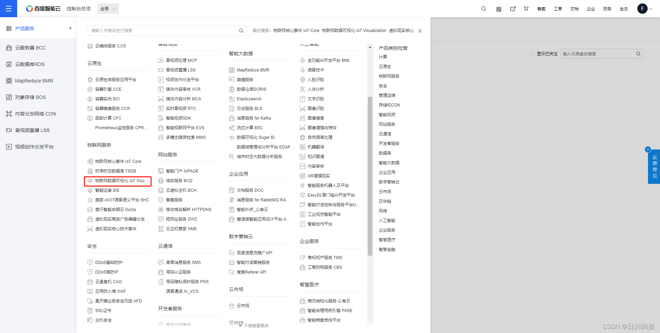Viewport: 660px width, 333px height.
Task: Click the 音视频直播 LSS sidebar icon
Action: [x=9, y=130]
